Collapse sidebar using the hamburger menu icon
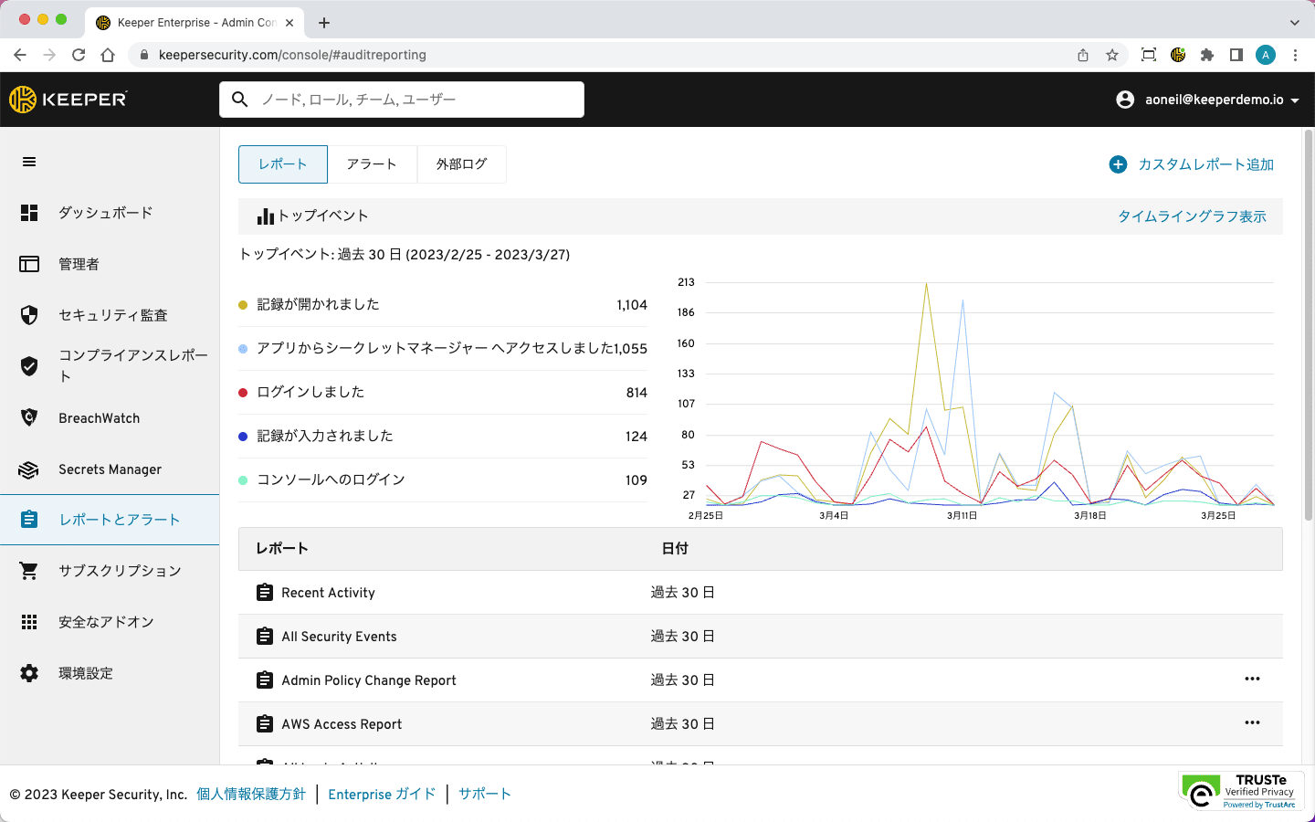The width and height of the screenshot is (1315, 822). (29, 162)
